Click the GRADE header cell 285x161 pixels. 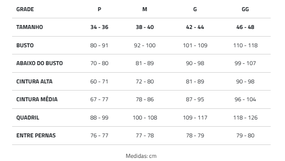(25, 9)
